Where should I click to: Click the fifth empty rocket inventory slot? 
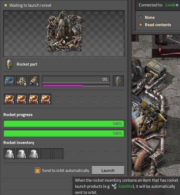tap(58, 154)
